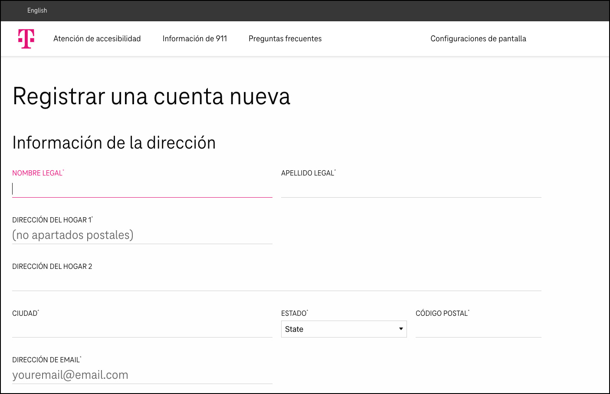The height and width of the screenshot is (394, 610).
Task: Click Dirección del Hogar 1 field
Action: coord(142,235)
